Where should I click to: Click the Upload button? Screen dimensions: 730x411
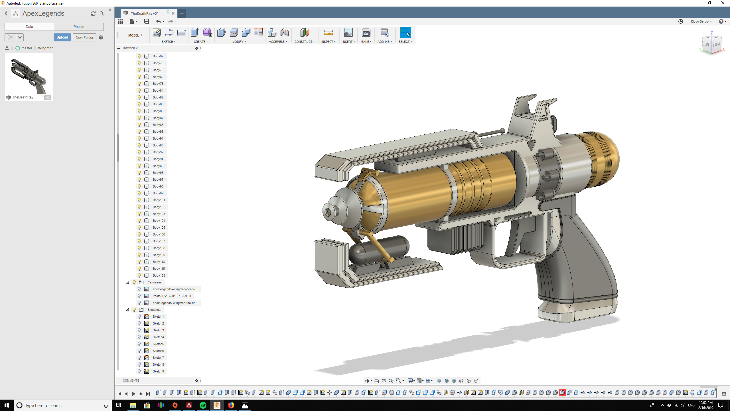(x=62, y=37)
